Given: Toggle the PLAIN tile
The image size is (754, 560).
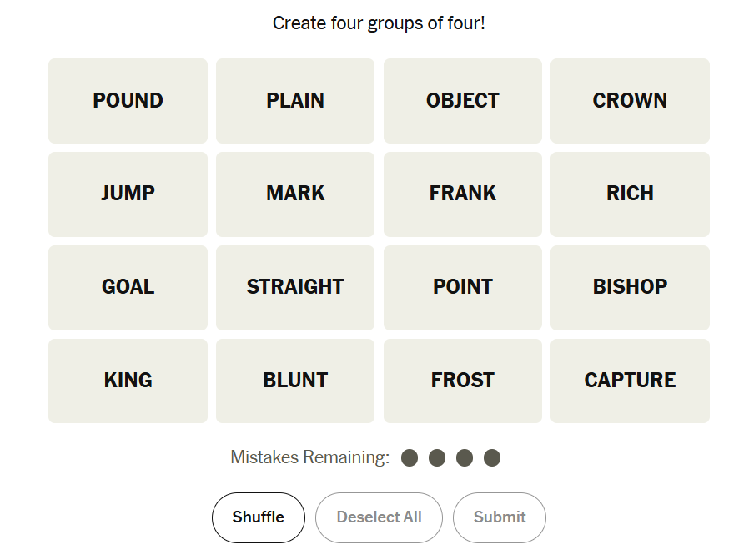Looking at the screenshot, I should point(295,101).
